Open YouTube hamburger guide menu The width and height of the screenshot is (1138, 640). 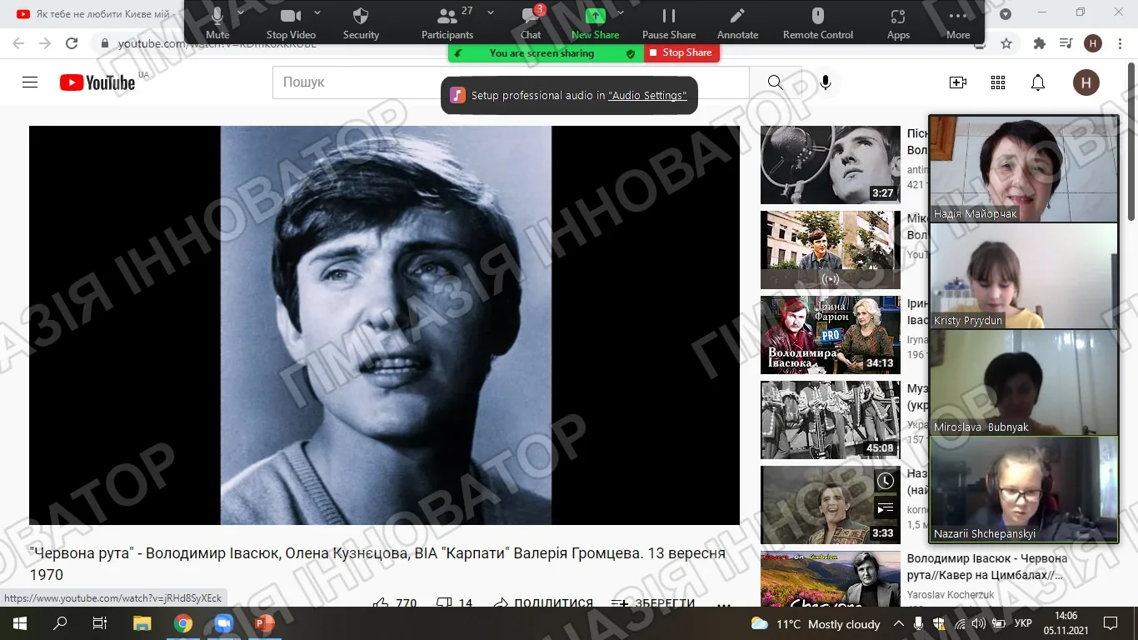point(30,82)
